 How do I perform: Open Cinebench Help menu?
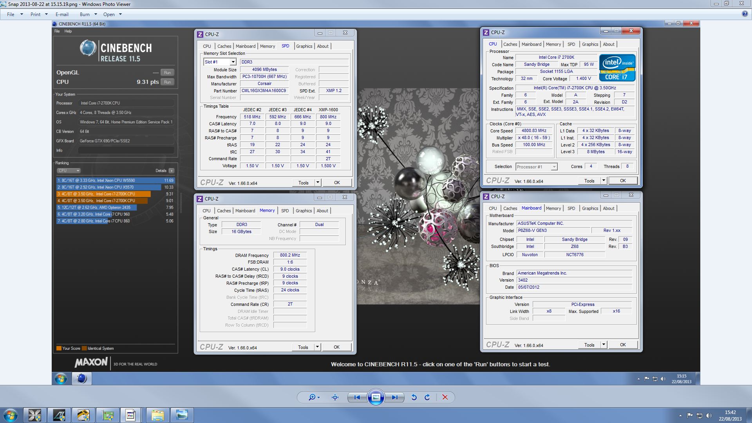pyautogui.click(x=68, y=31)
